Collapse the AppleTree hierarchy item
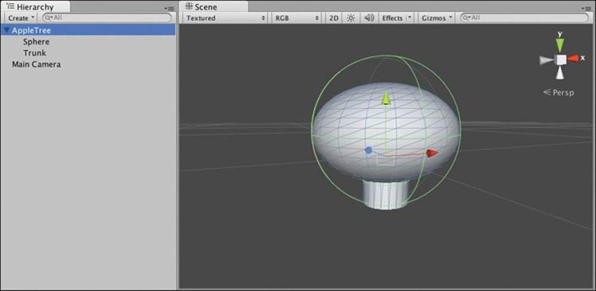 (x=6, y=30)
